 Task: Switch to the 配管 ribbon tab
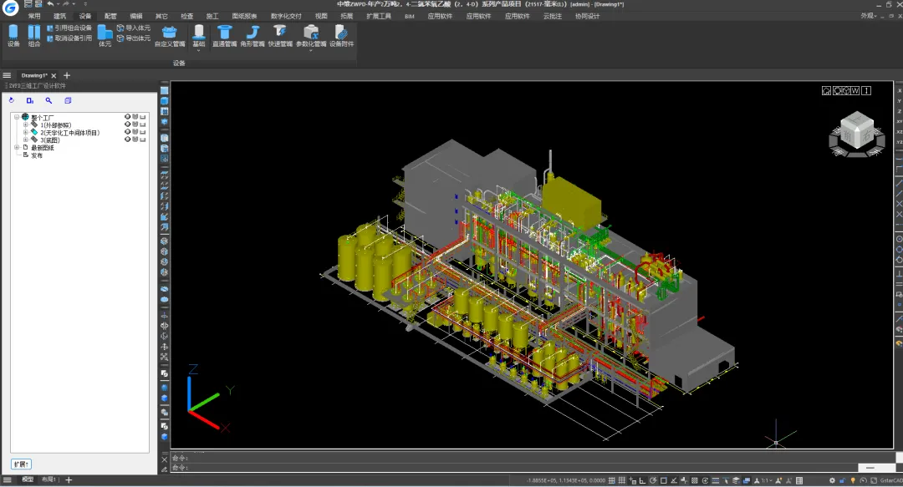110,16
